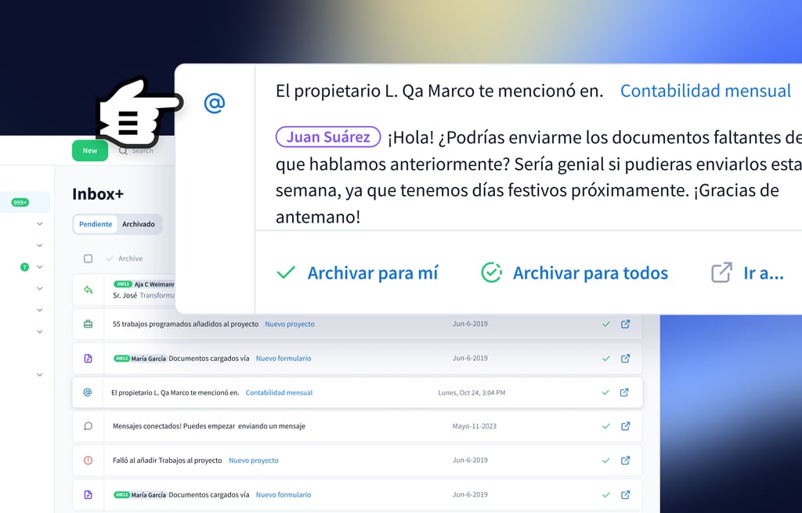802x513 pixels.
Task: Expand the sidebar item with the green 7 badge
Action: [39, 267]
